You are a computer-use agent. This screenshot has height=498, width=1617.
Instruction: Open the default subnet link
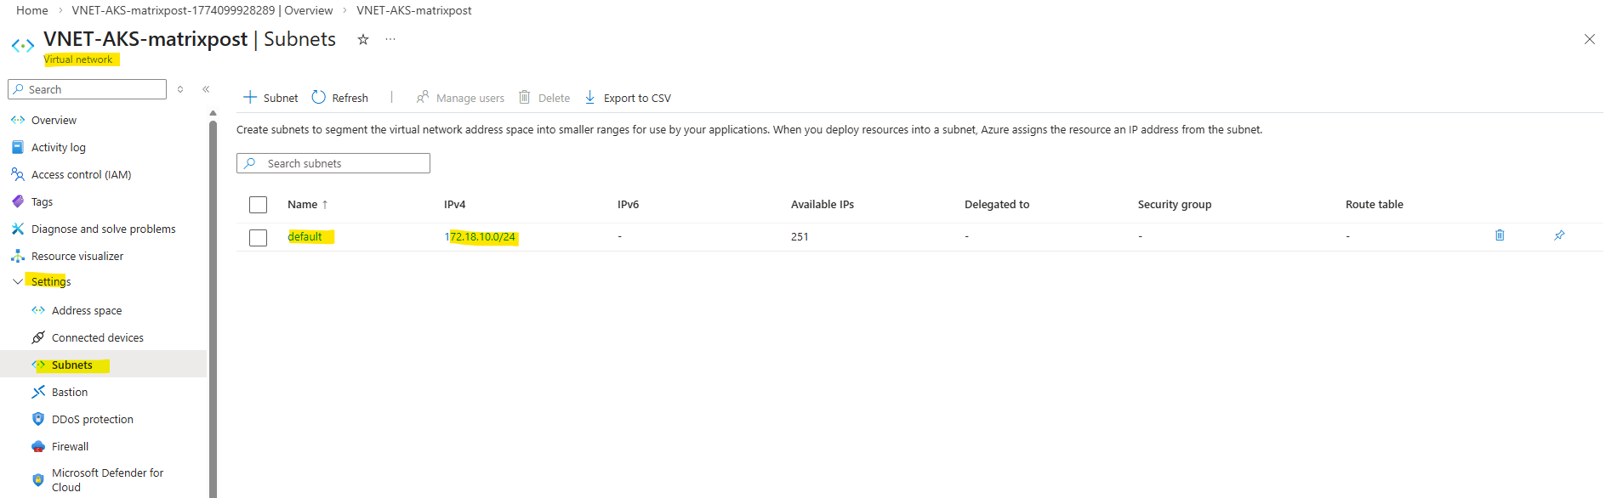(305, 236)
